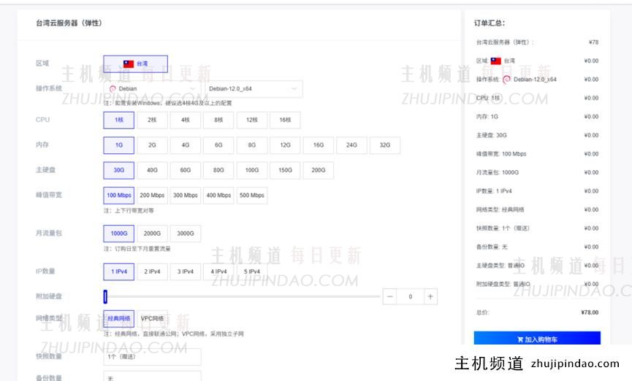Select 6G memory option
The height and width of the screenshot is (381, 632).
click(x=218, y=145)
